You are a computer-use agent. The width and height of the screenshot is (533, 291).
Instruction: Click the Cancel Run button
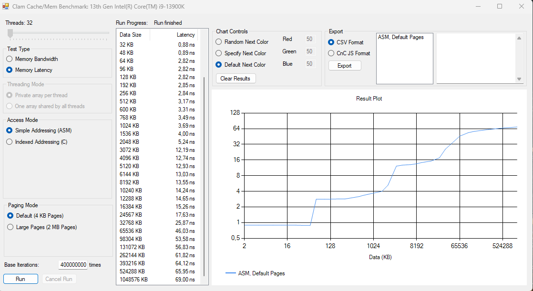pyautogui.click(x=59, y=279)
